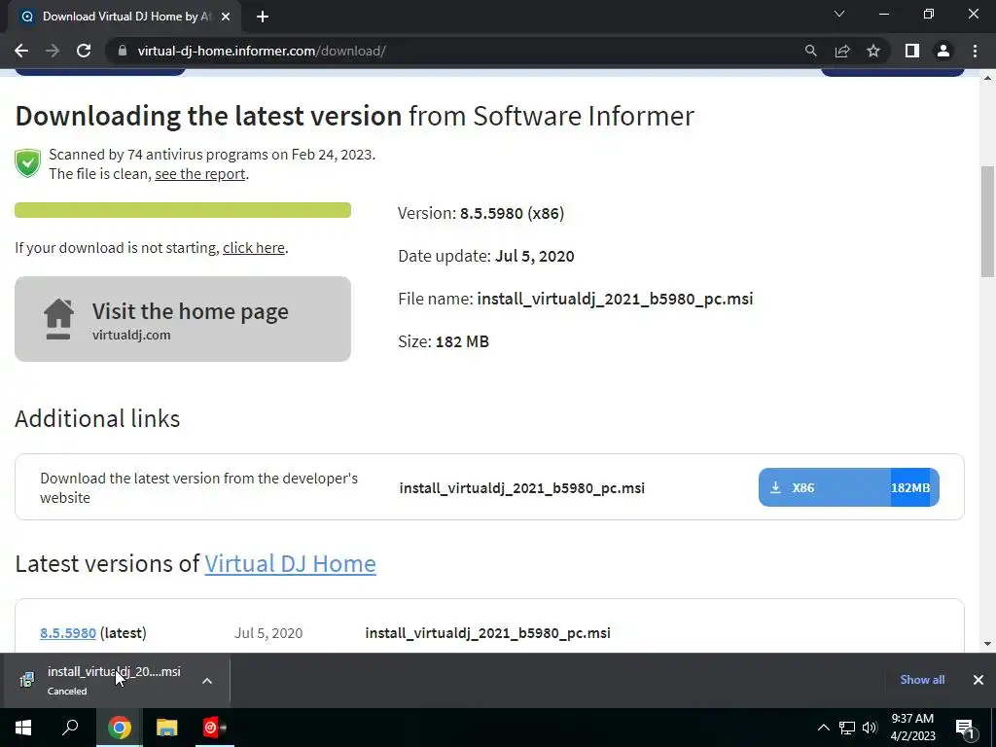This screenshot has height=747, width=996.
Task: Open the 'see the report' link
Action: point(200,174)
